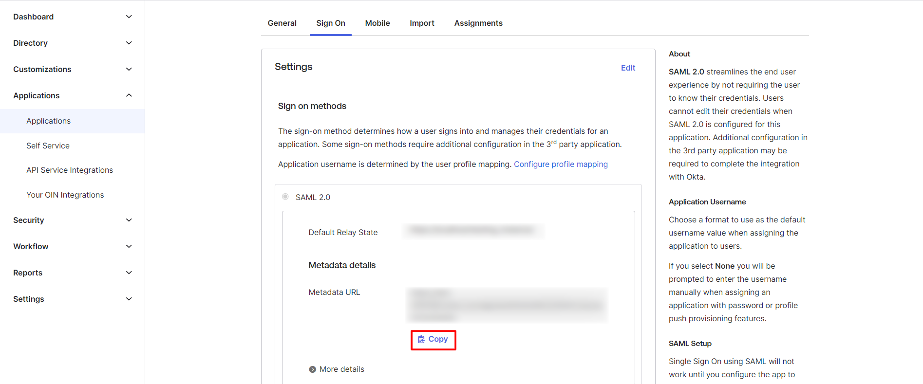Select the SAML 2.0 radio button
Viewport: 923px width, 384px height.
click(x=285, y=197)
